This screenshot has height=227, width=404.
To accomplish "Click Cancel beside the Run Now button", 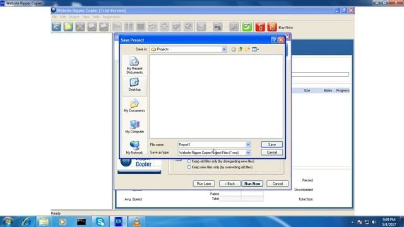I will click(278, 183).
